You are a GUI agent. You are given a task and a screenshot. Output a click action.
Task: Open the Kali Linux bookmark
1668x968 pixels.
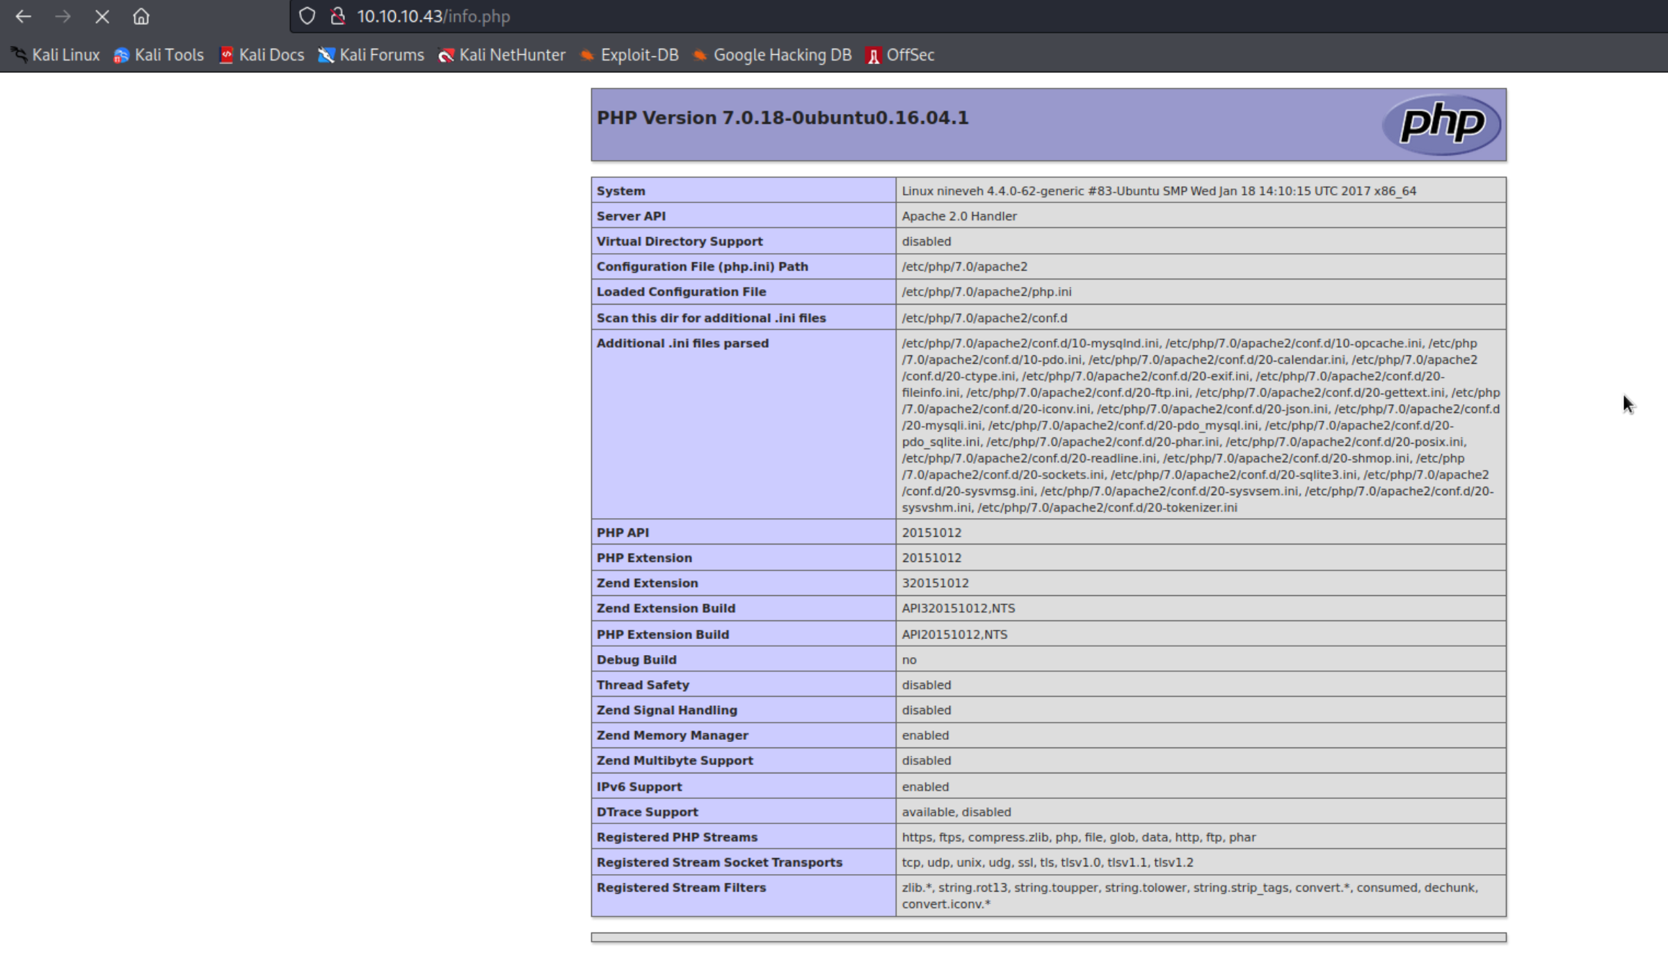pos(56,55)
